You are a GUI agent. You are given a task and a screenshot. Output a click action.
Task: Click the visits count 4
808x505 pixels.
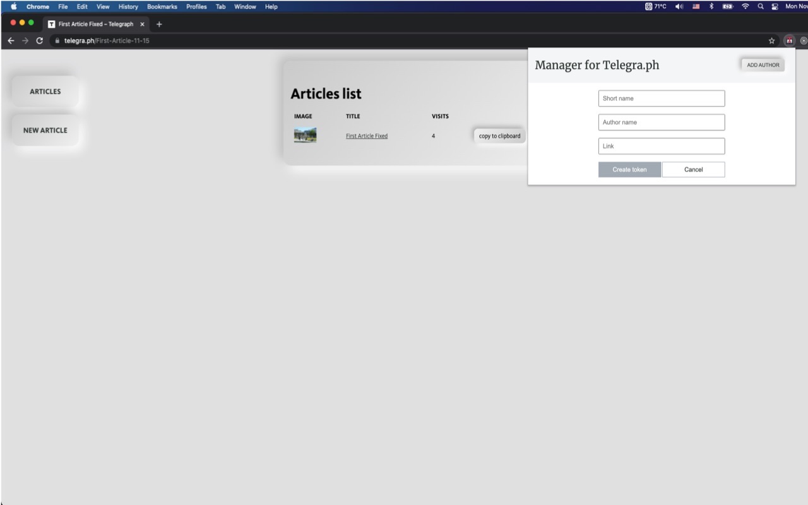(x=433, y=136)
